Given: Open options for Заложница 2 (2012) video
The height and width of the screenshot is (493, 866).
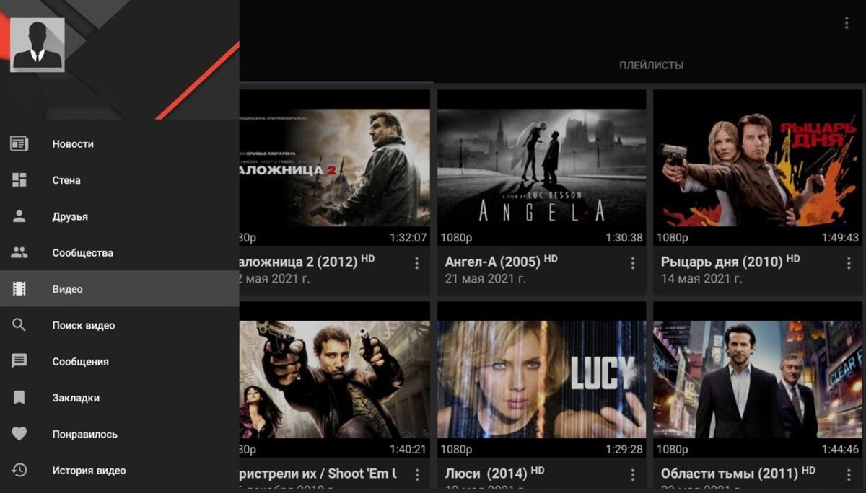Looking at the screenshot, I should [416, 264].
